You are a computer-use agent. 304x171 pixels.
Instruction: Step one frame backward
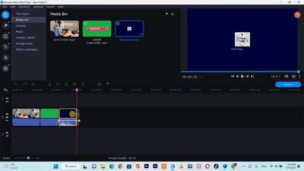pos(237,76)
